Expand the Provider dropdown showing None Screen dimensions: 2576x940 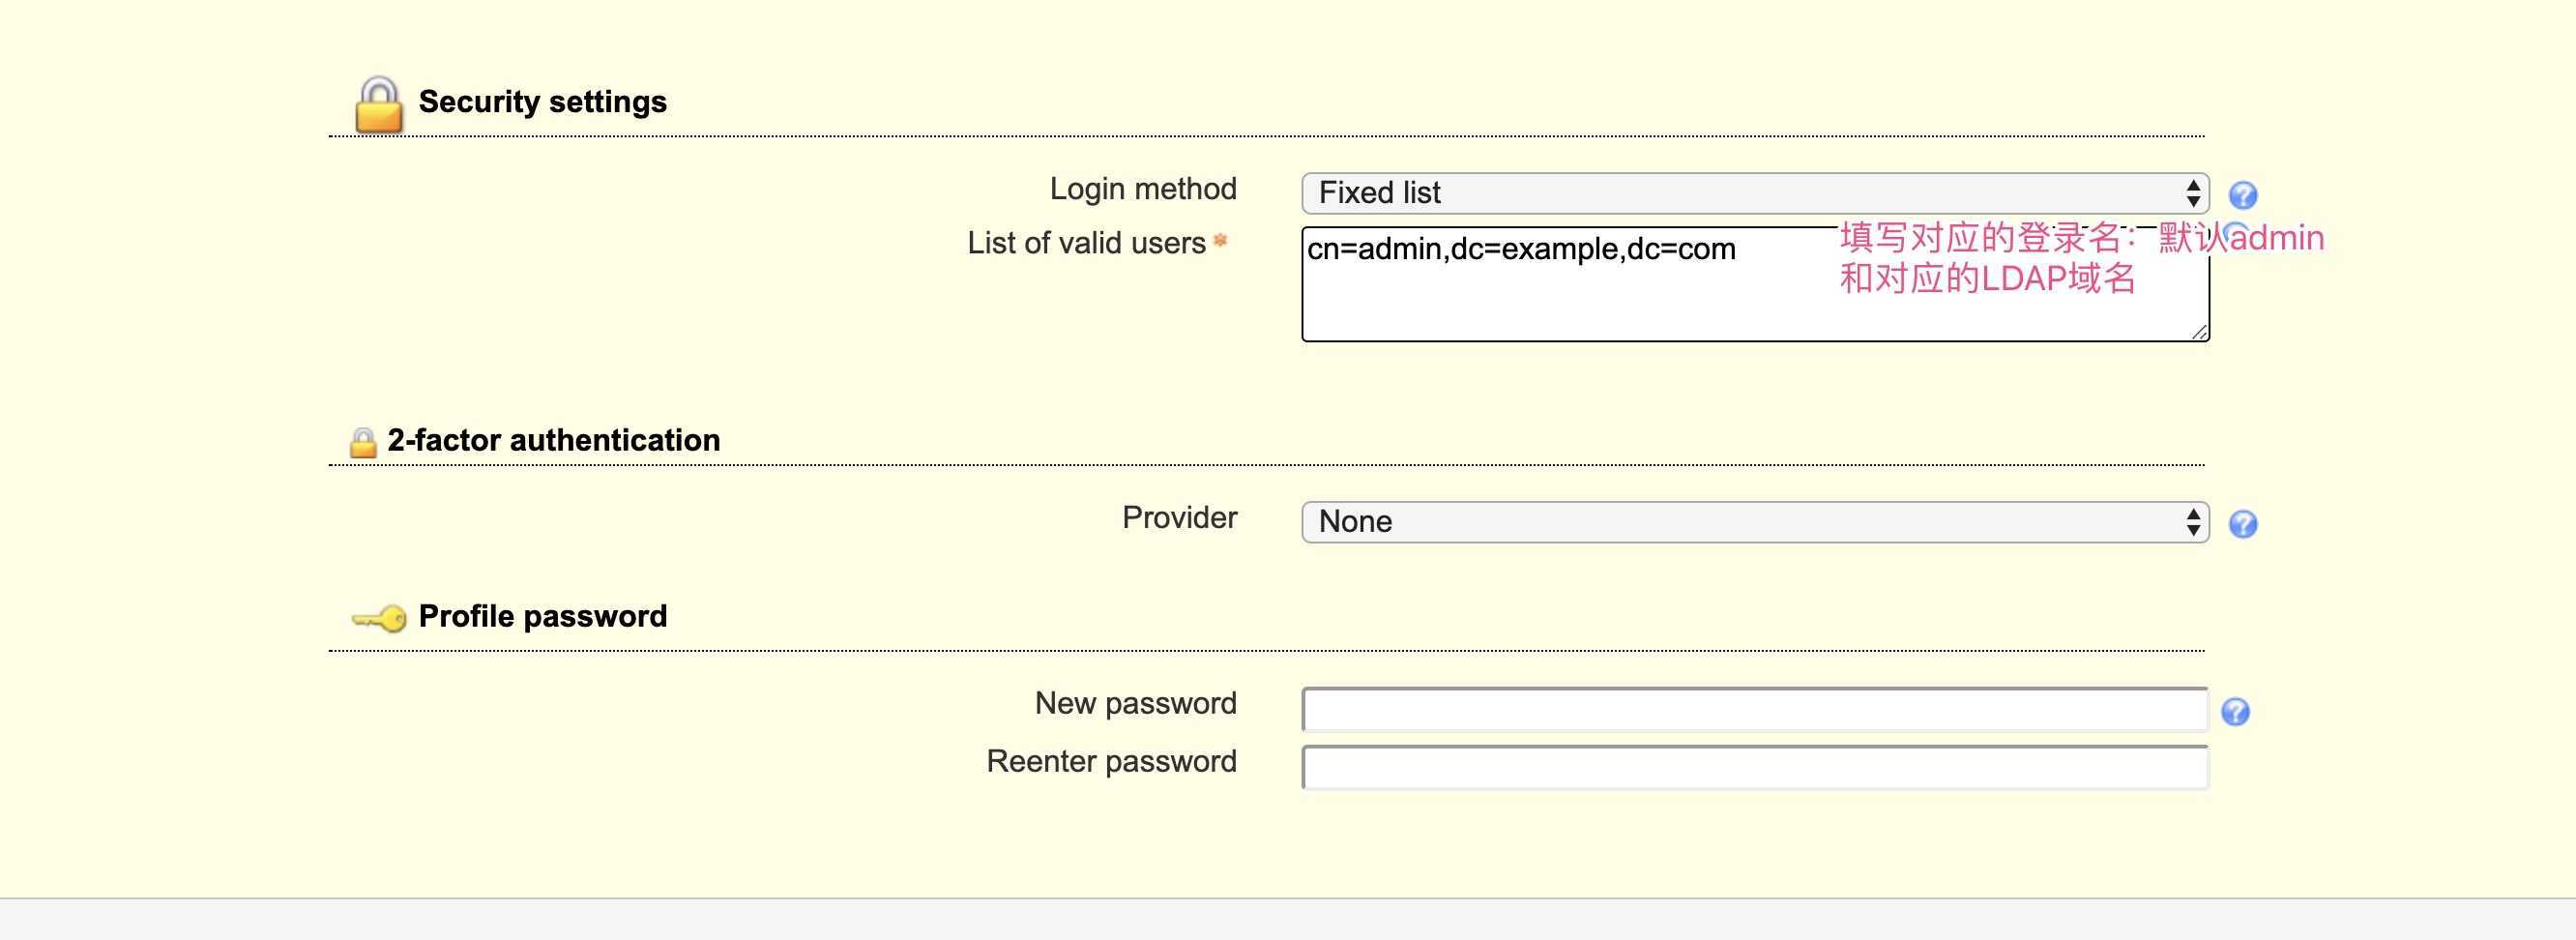click(1755, 522)
